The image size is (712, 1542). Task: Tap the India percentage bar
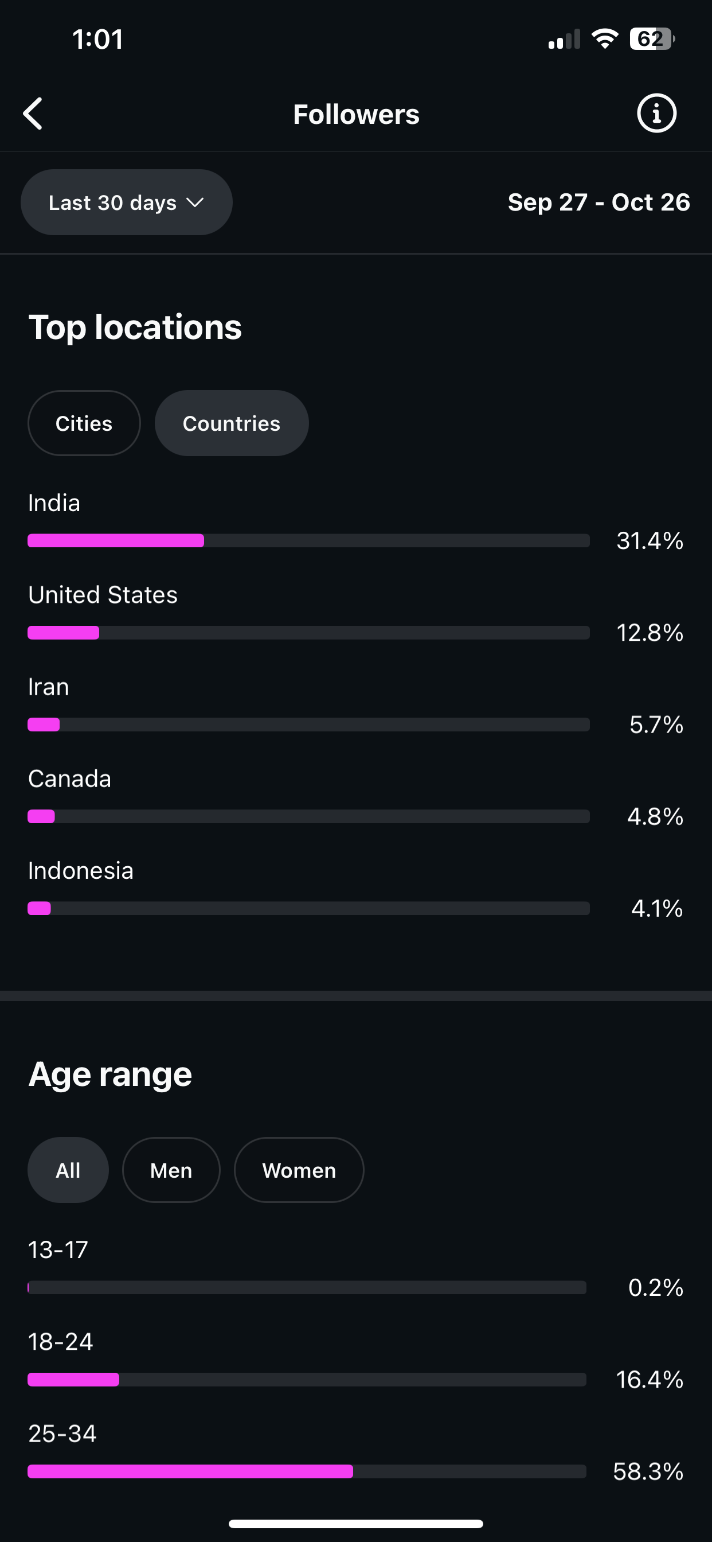coord(308,540)
